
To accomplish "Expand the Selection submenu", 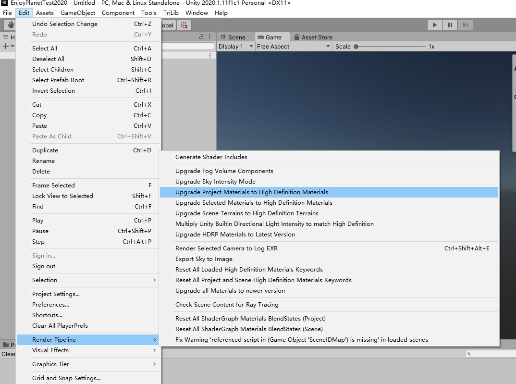I will (x=89, y=280).
